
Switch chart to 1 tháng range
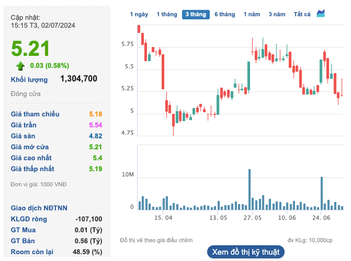166,14
